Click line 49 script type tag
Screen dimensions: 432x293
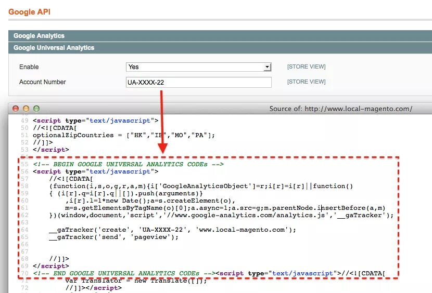click(96, 121)
